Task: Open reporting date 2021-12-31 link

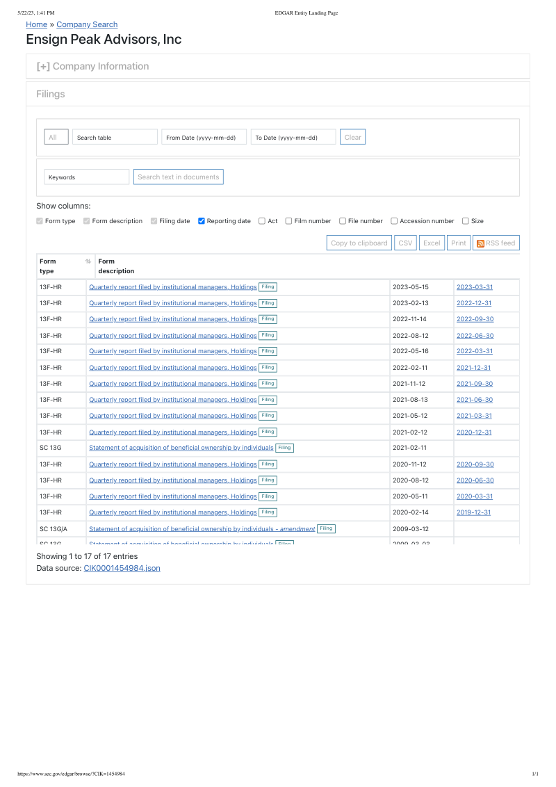Action: (x=474, y=367)
